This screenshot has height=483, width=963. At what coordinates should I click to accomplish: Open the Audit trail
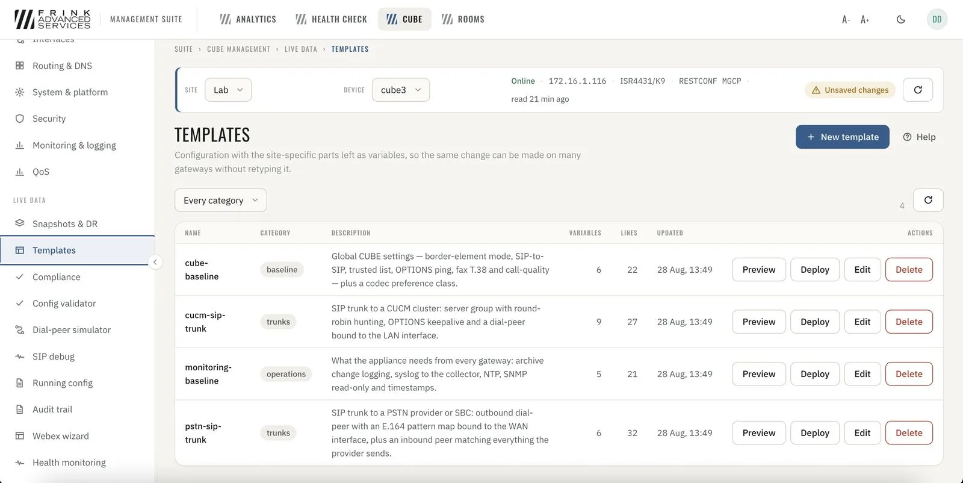77,410
